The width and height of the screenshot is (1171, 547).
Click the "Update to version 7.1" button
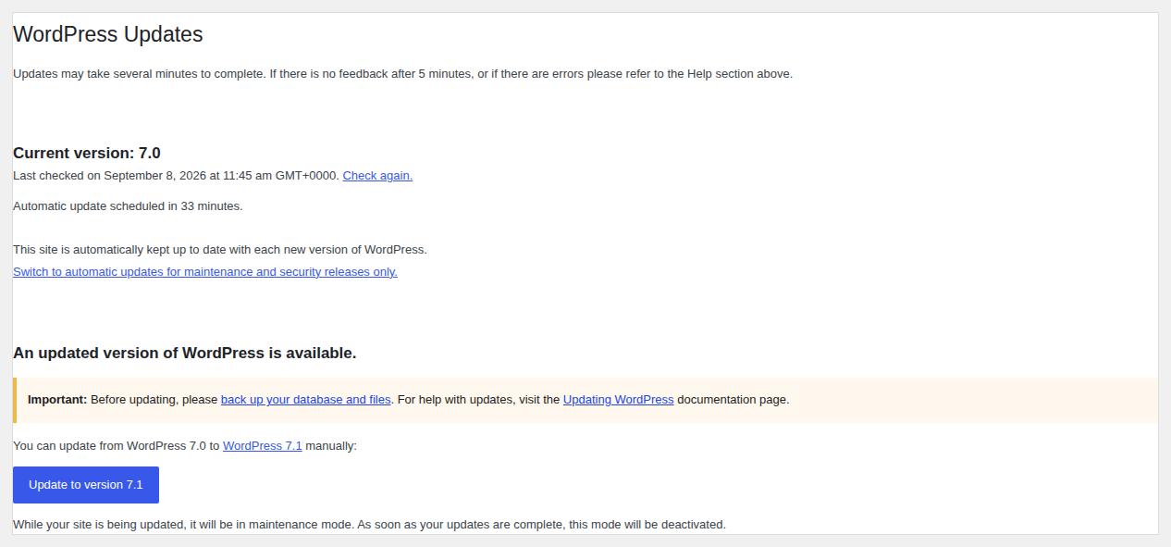[86, 485]
